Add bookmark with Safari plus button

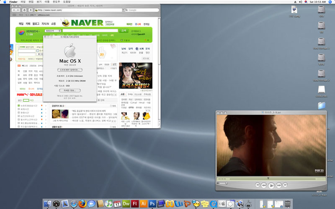click(31, 10)
